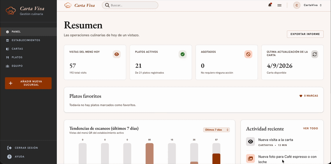
Task: Click 0 Marcas link in Platos favoritos
Action: [308, 96]
